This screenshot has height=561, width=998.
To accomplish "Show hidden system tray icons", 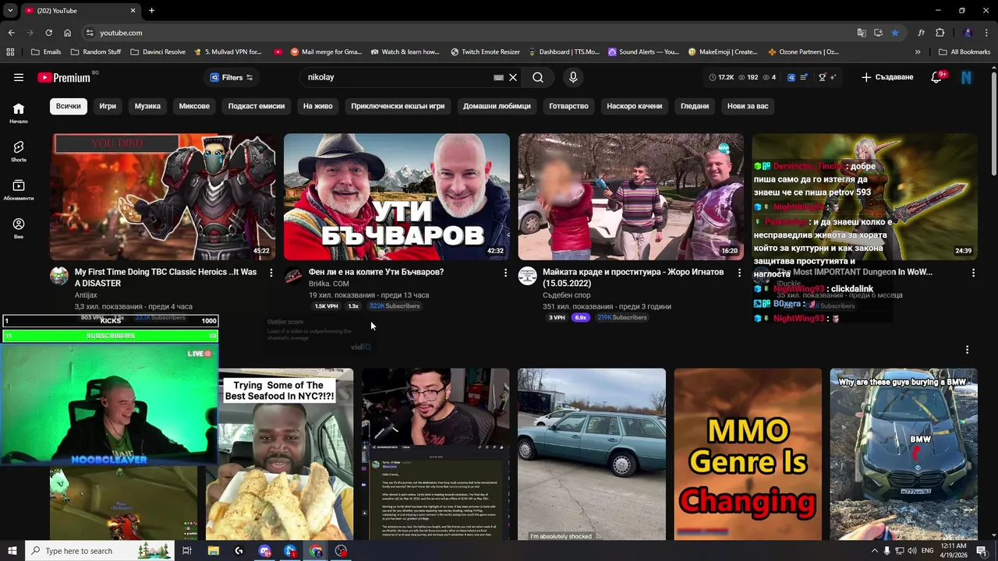I will click(874, 551).
